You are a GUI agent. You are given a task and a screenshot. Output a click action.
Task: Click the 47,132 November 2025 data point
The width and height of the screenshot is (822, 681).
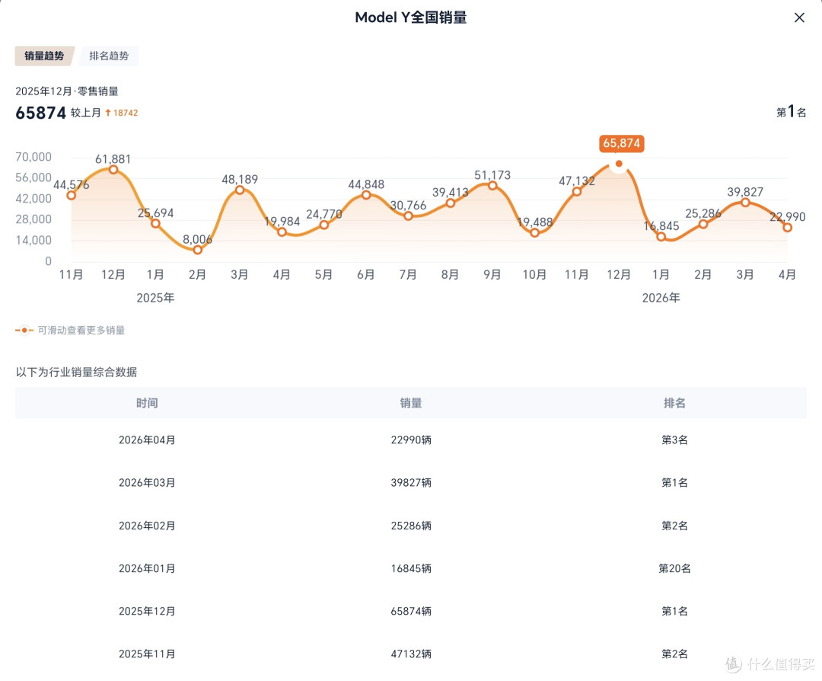577,191
